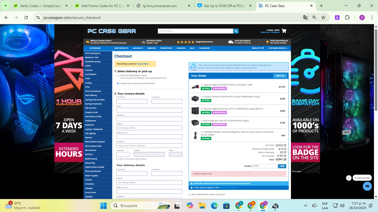Select 'I would like to have my order delivered'

118,83
